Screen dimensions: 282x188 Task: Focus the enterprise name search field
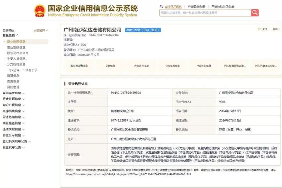[205, 13]
